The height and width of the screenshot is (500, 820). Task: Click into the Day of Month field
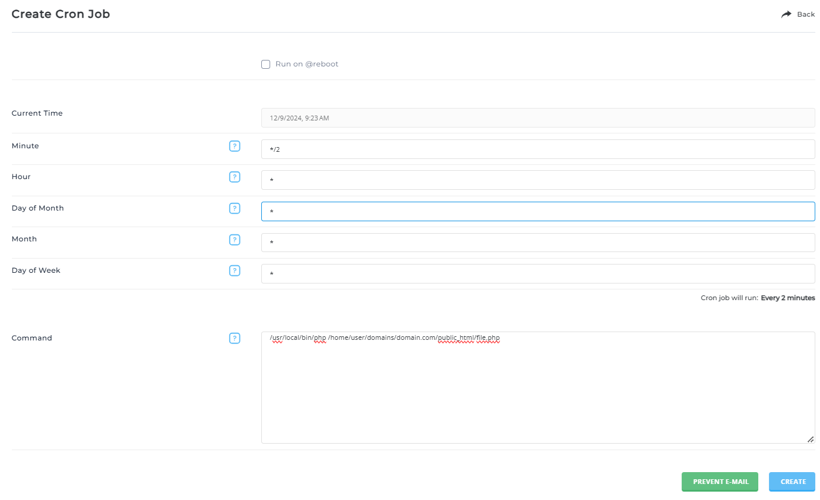click(x=538, y=211)
